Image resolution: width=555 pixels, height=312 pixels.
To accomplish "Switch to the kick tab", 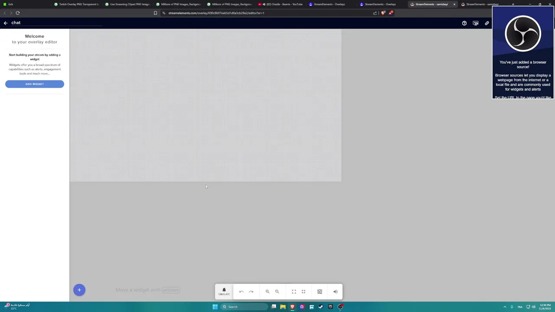I will point(25,4).
